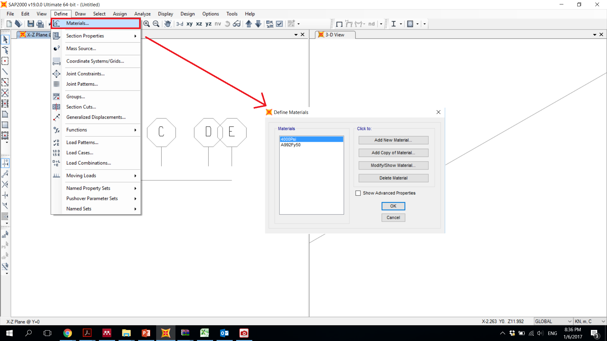The width and height of the screenshot is (607, 341).
Task: Click the Zoom In magnifier icon
Action: point(146,24)
